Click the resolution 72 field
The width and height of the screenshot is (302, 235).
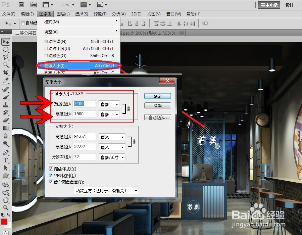[x=84, y=156]
